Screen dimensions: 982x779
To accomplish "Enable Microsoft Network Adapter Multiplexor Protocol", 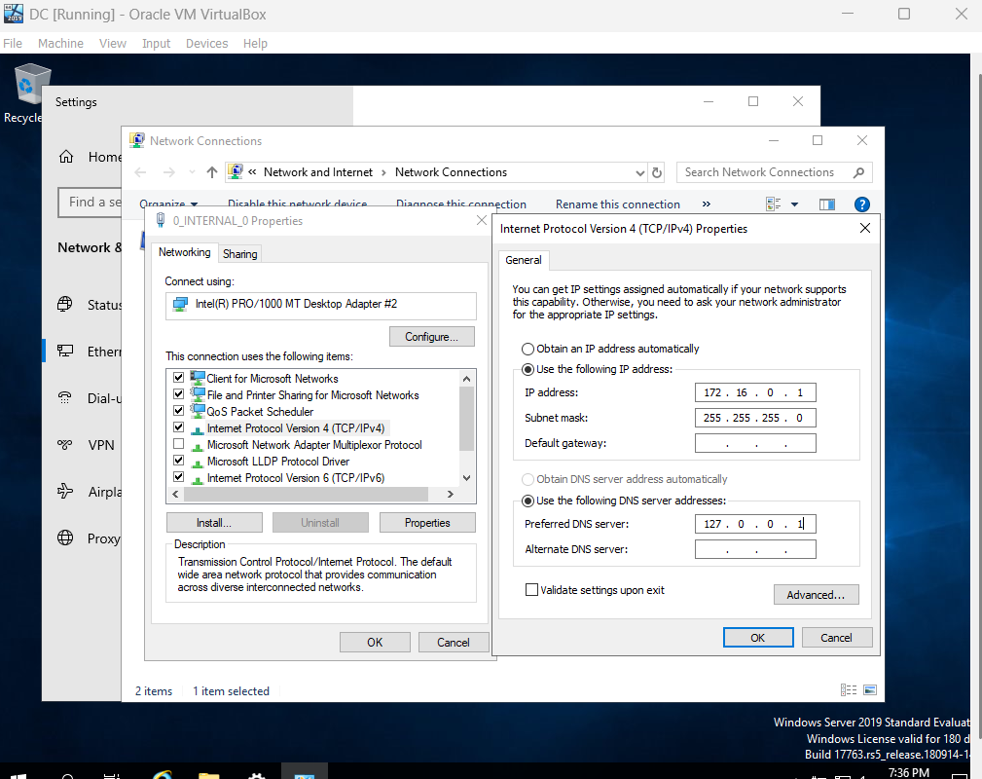I will 178,444.
